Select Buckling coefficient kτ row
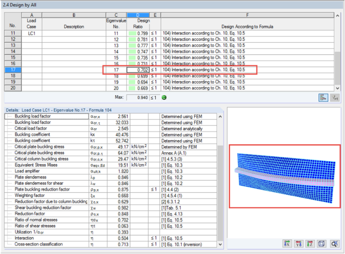Viewport: 345px width, 254px height. [110, 141]
